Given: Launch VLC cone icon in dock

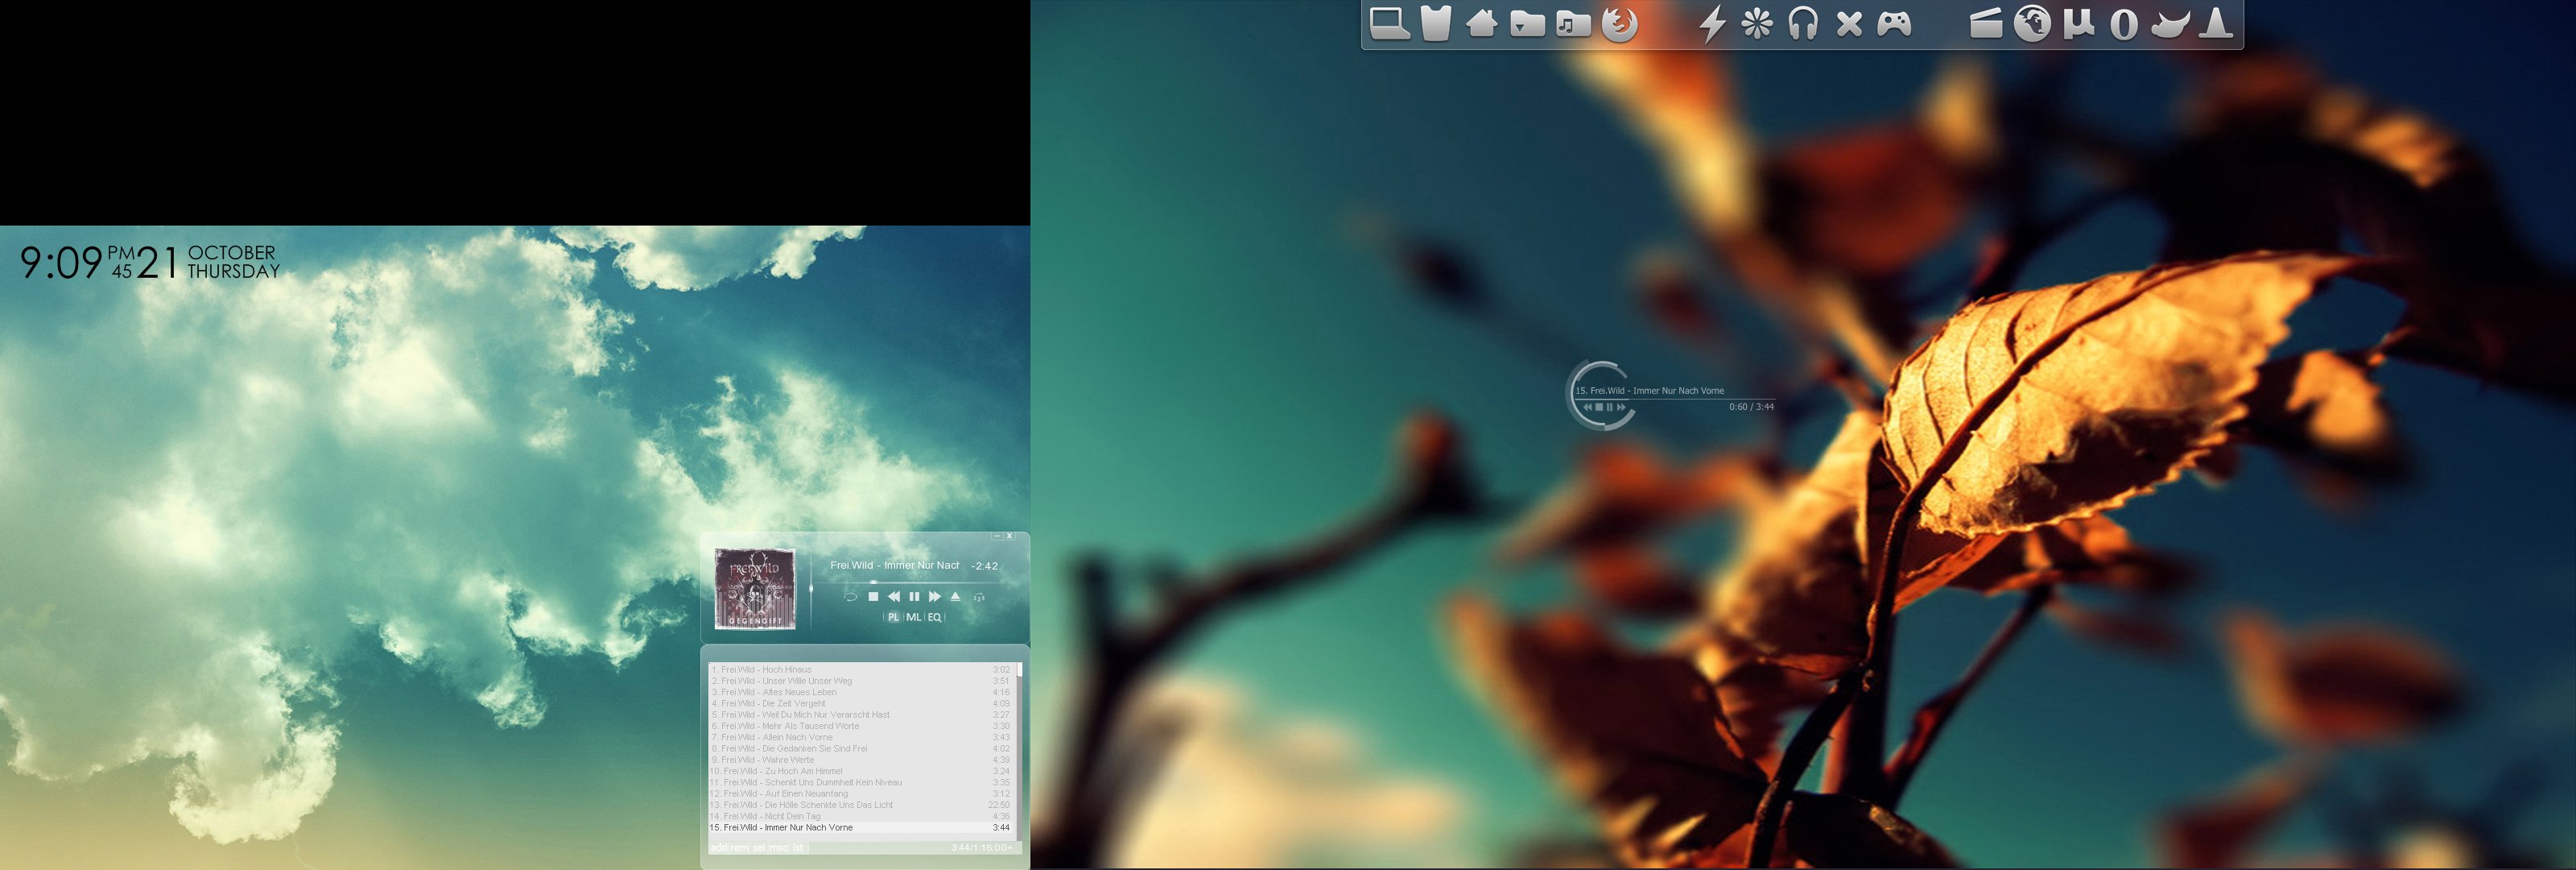Looking at the screenshot, I should 2217,23.
